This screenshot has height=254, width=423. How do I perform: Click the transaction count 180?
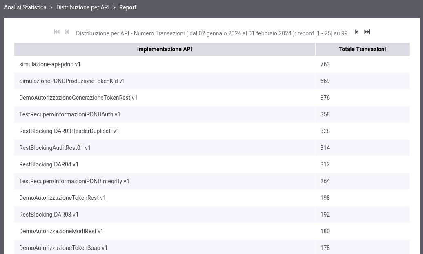pos(325,231)
